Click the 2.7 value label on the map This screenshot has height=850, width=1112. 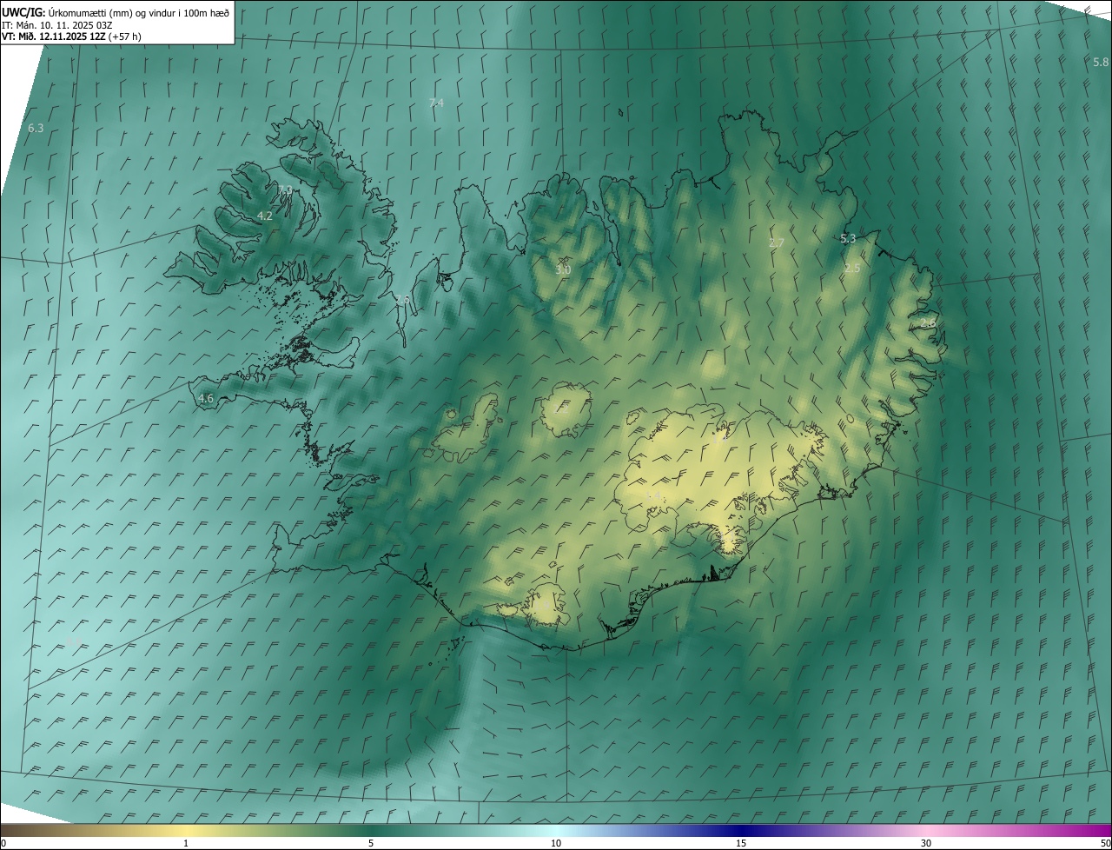(x=777, y=243)
